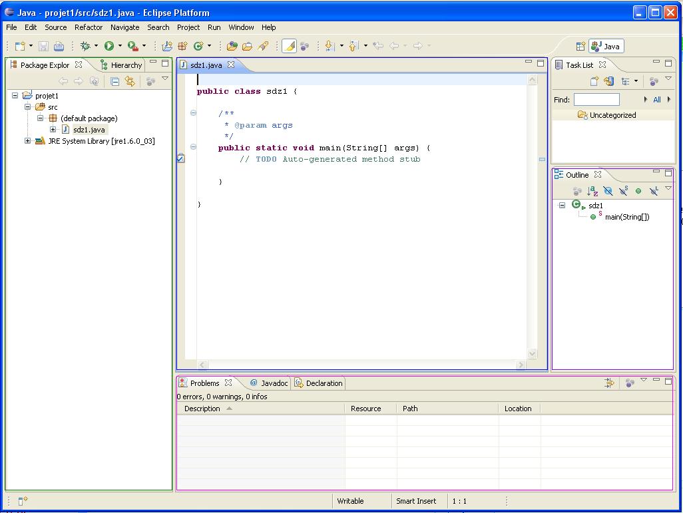Create a New Java Project via toolbar icon
The height and width of the screenshot is (513, 683).
pyautogui.click(x=167, y=46)
